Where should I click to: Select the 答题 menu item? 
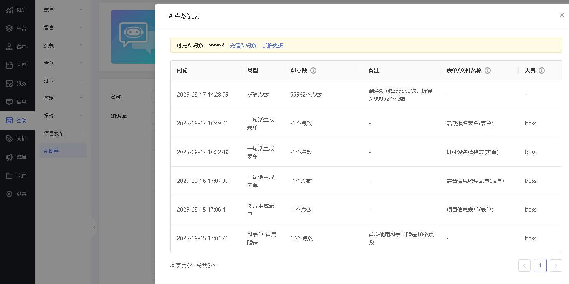(x=63, y=98)
